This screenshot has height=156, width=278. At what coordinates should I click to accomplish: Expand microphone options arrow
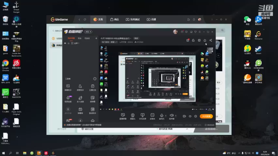point(166,116)
